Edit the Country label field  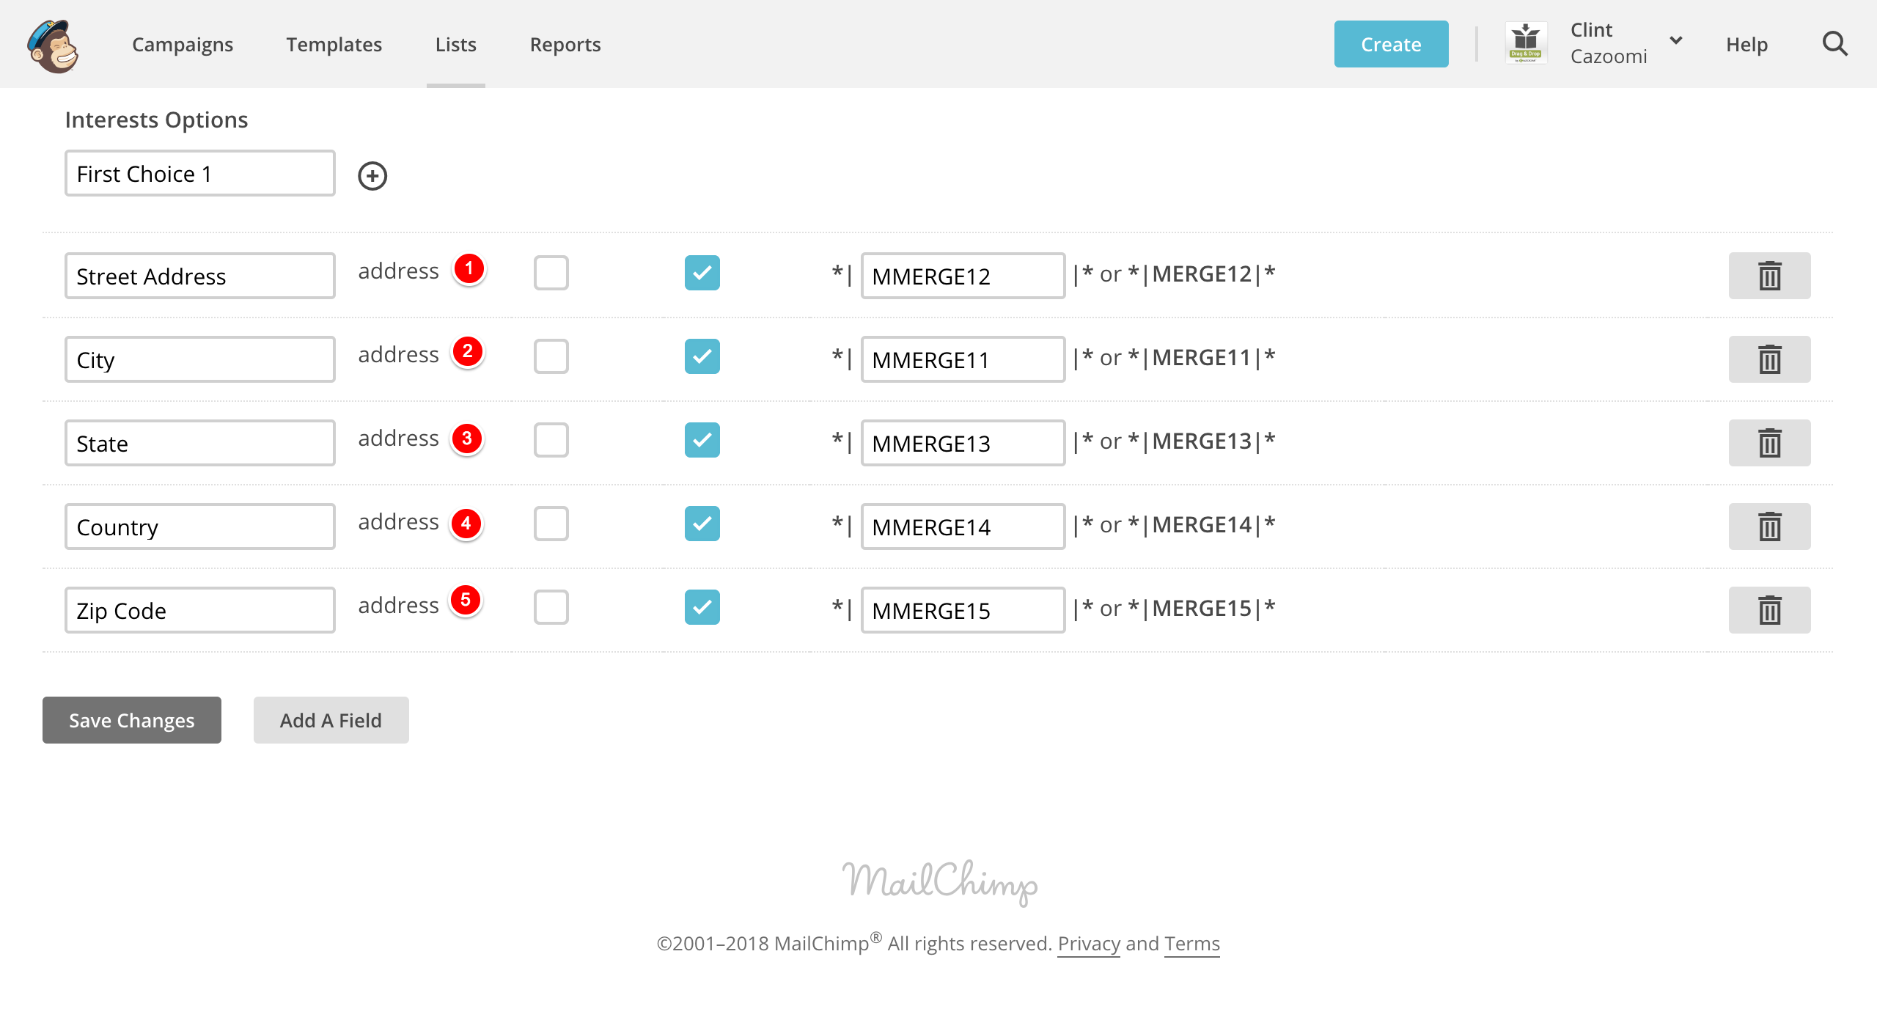coord(200,526)
